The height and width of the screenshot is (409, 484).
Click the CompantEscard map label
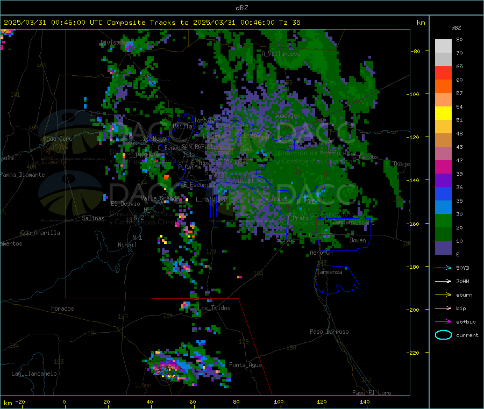353,222
